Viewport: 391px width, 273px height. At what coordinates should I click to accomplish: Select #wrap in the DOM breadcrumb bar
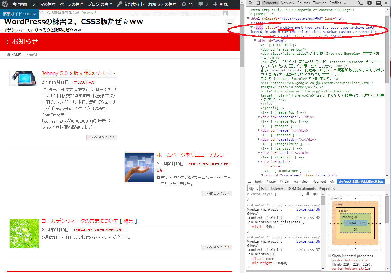point(271,182)
